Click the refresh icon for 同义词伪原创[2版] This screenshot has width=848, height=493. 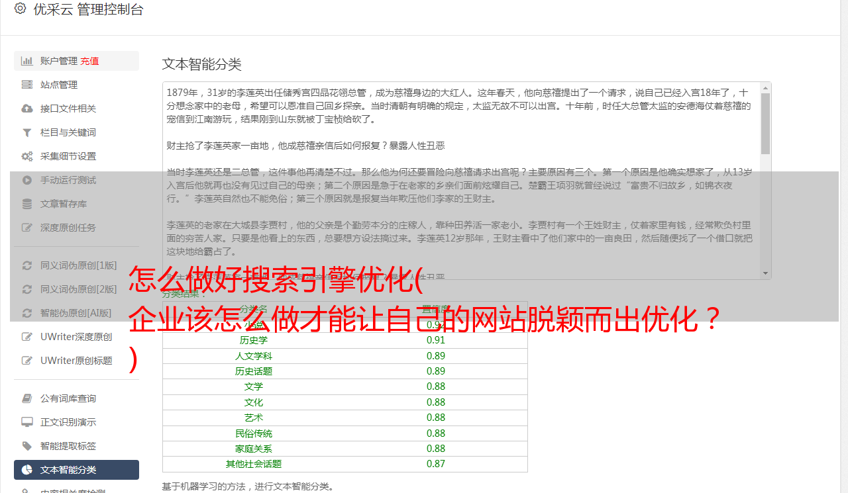click(26, 289)
